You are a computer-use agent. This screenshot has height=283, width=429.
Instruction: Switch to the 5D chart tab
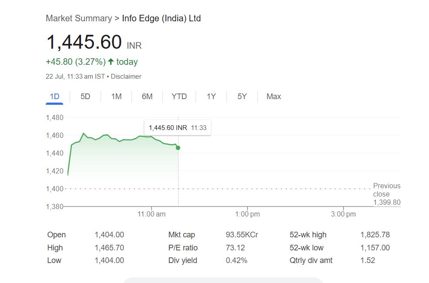point(85,97)
